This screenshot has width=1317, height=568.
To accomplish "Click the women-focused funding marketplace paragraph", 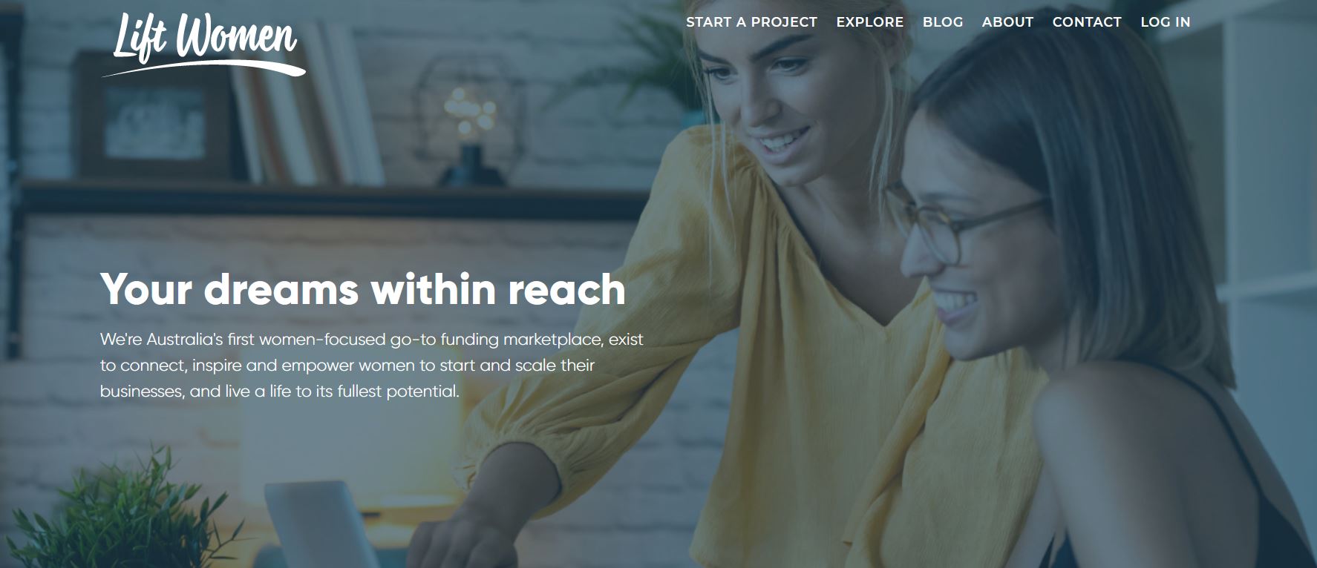I will 371,365.
